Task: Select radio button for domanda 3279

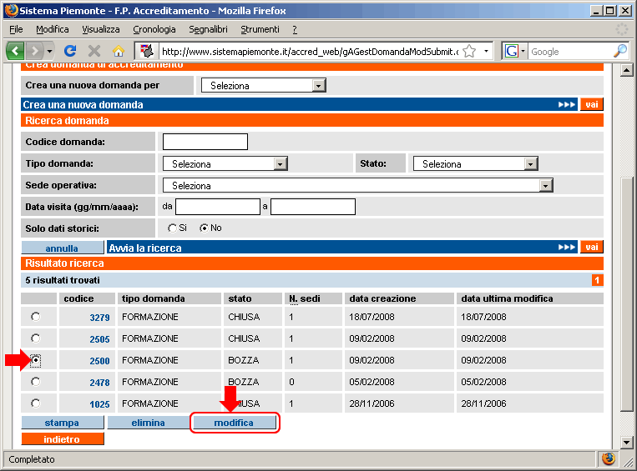Action: pyautogui.click(x=35, y=317)
